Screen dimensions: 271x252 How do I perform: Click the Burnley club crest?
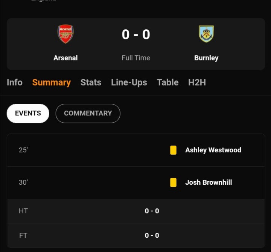pyautogui.click(x=206, y=34)
